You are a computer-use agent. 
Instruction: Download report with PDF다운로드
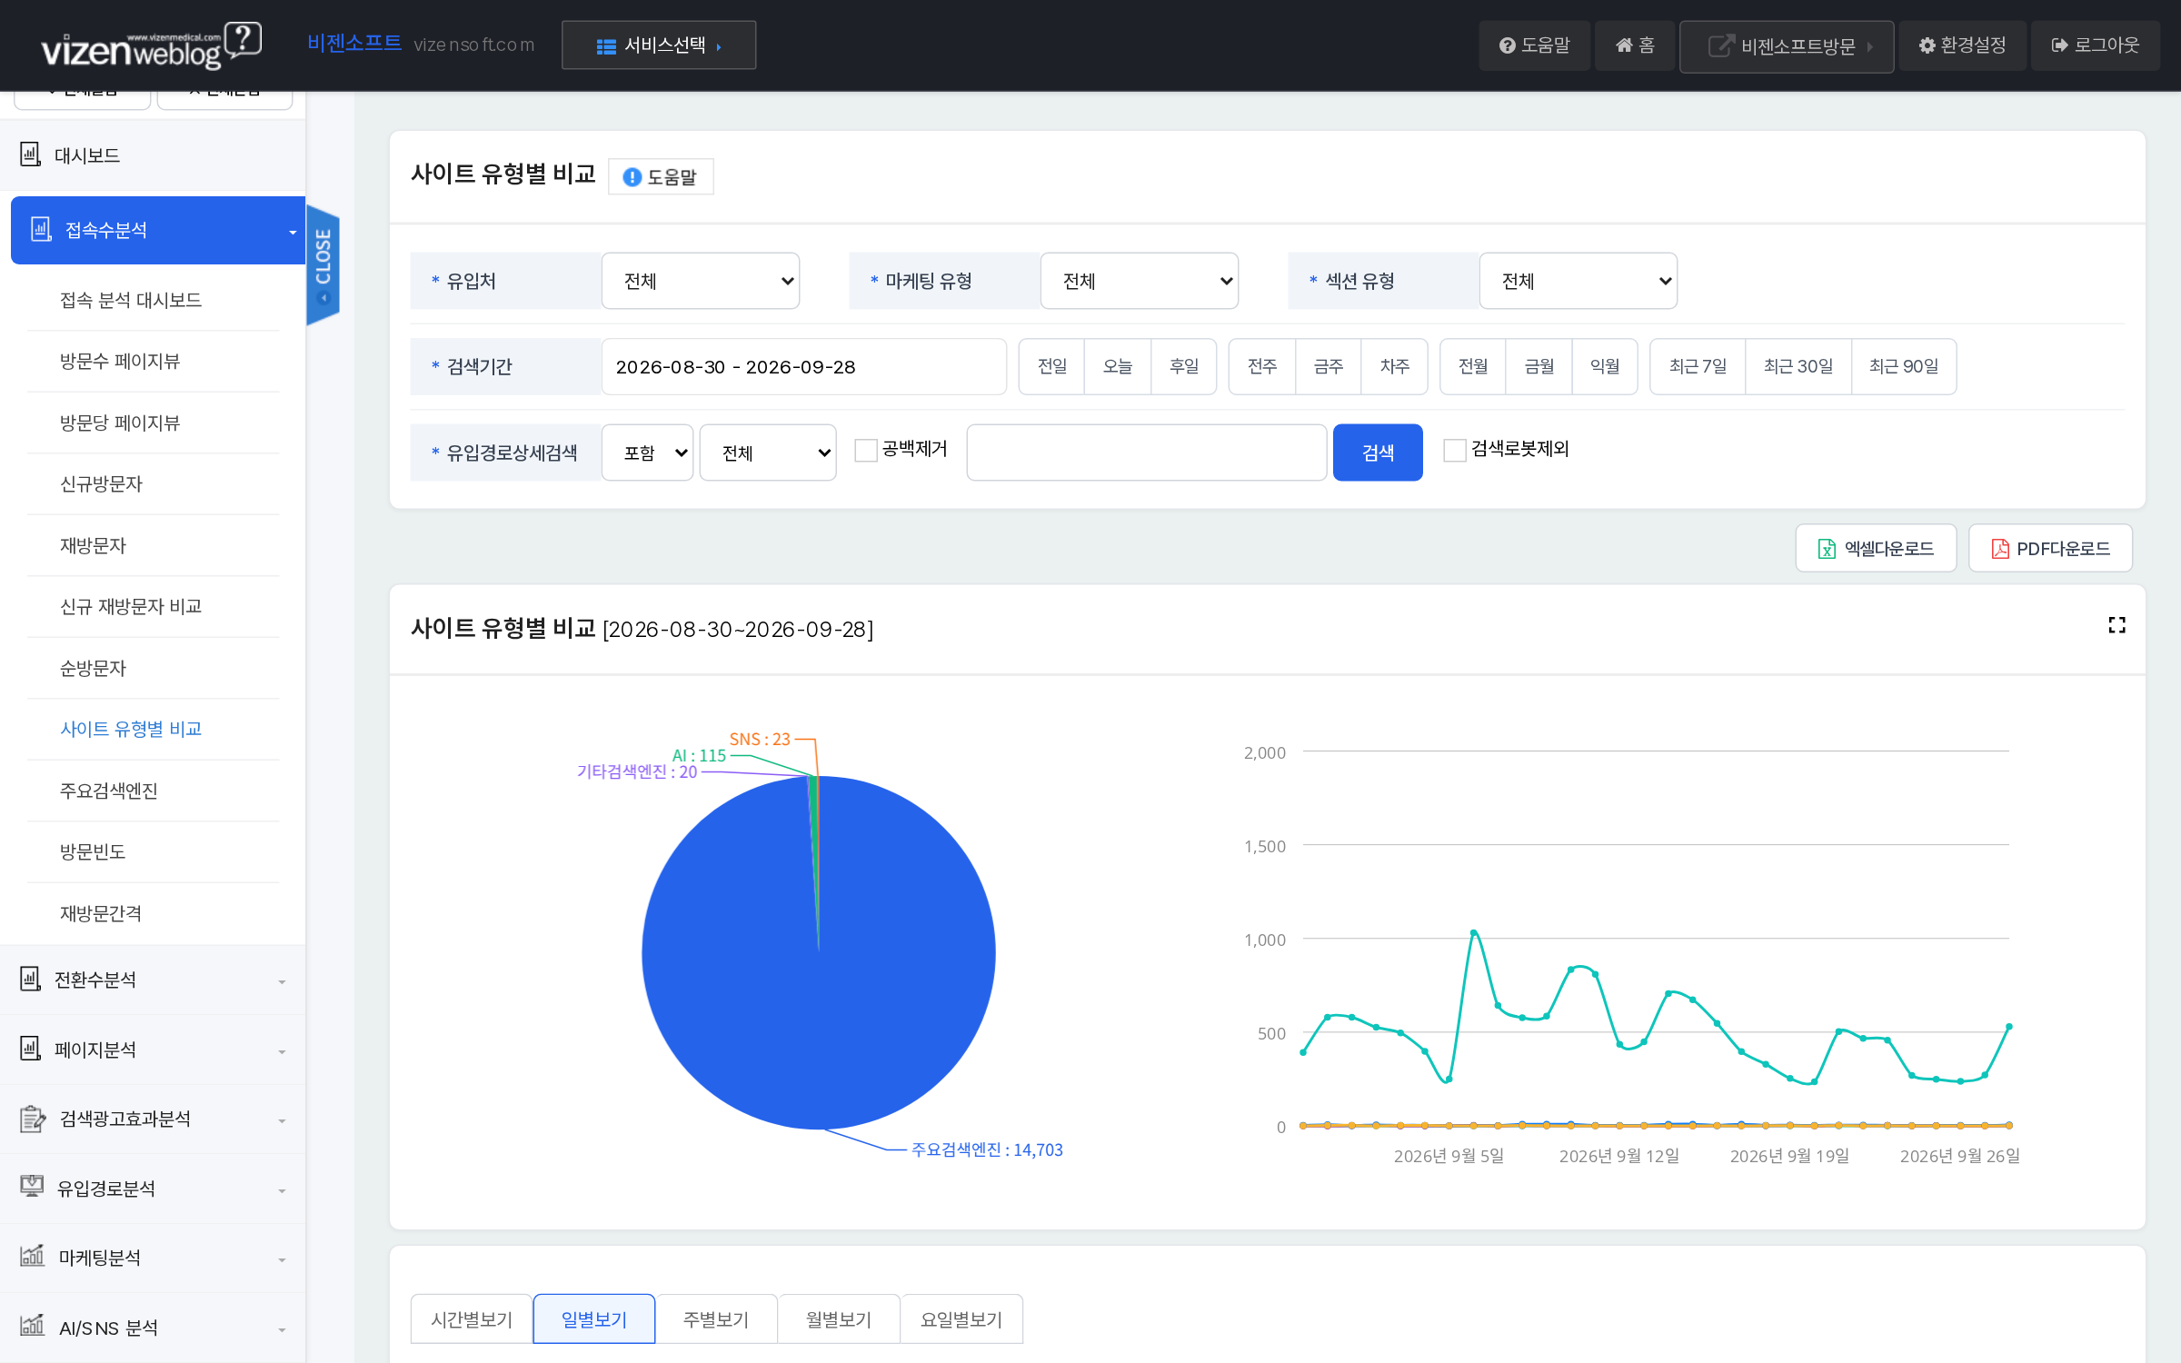click(x=2050, y=548)
